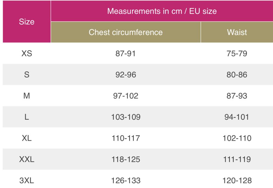Click chest value 97-102
This screenshot has width=273, height=188.
[126, 96]
